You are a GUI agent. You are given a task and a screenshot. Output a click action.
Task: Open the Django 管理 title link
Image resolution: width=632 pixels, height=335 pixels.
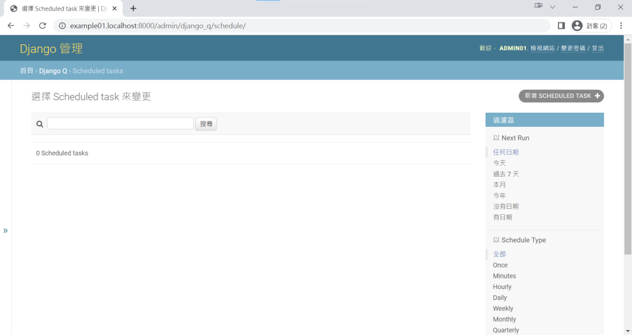coord(51,49)
